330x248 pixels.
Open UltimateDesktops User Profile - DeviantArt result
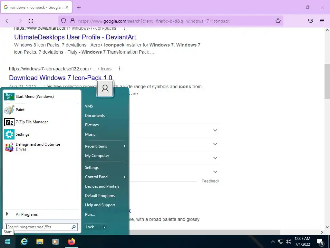pos(75,37)
